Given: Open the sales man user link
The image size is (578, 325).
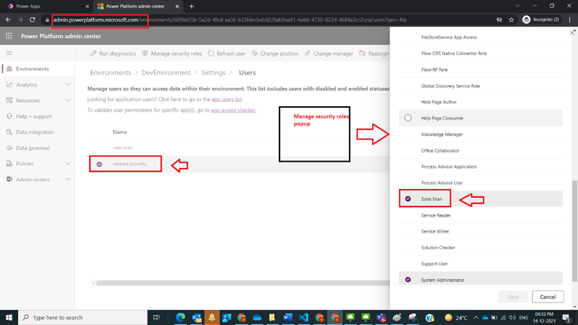Looking at the screenshot, I should 122,148.
